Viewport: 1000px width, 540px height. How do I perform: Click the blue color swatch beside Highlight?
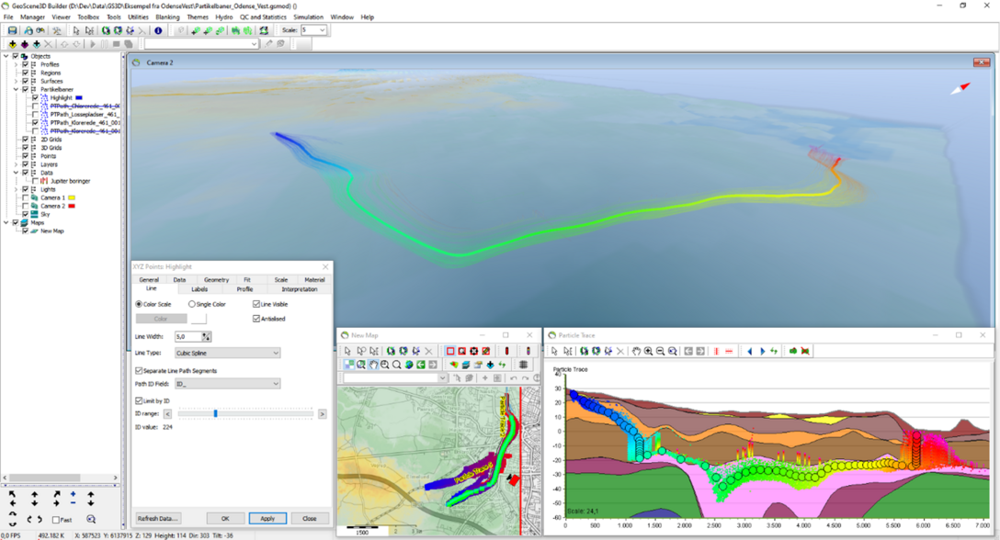click(79, 98)
